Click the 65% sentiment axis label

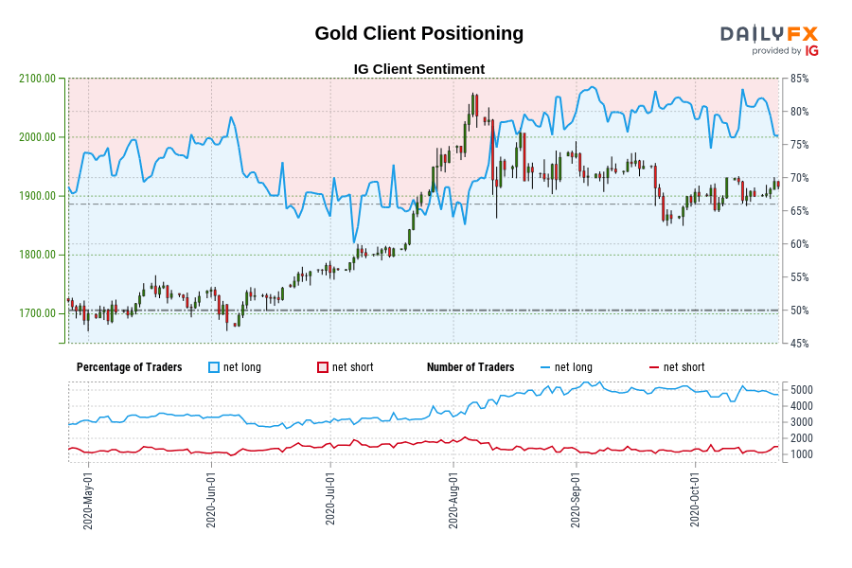tap(799, 211)
